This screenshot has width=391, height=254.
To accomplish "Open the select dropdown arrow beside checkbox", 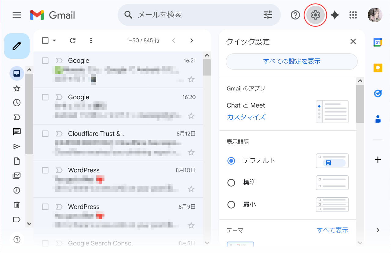I will click(54, 41).
